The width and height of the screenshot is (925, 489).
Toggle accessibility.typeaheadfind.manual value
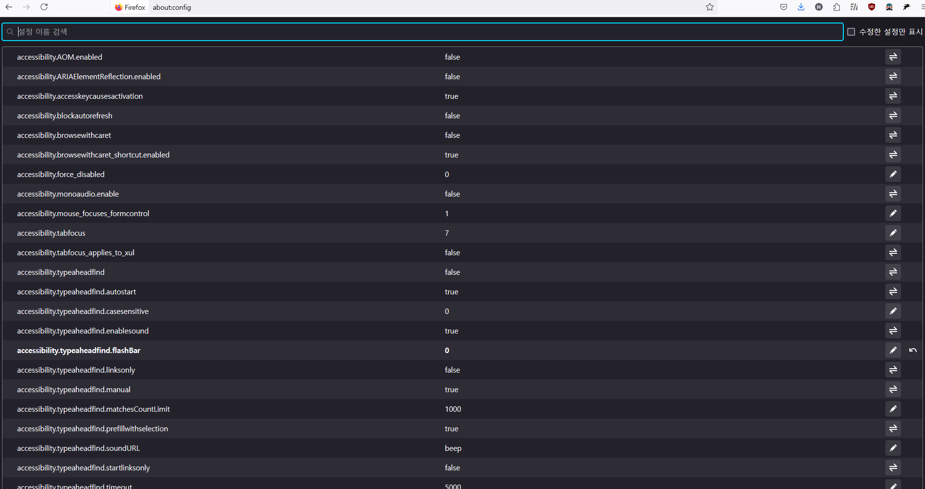click(893, 389)
